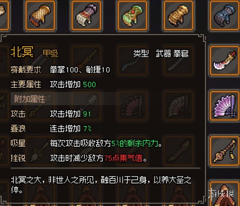
Task: Click the 北冥 weapon name title
Action: click(x=22, y=52)
